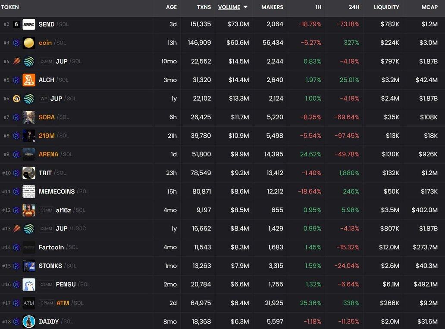This screenshot has height=329, width=445.
Task: Click the sort arrow beside VOLUME
Action: [245, 7]
